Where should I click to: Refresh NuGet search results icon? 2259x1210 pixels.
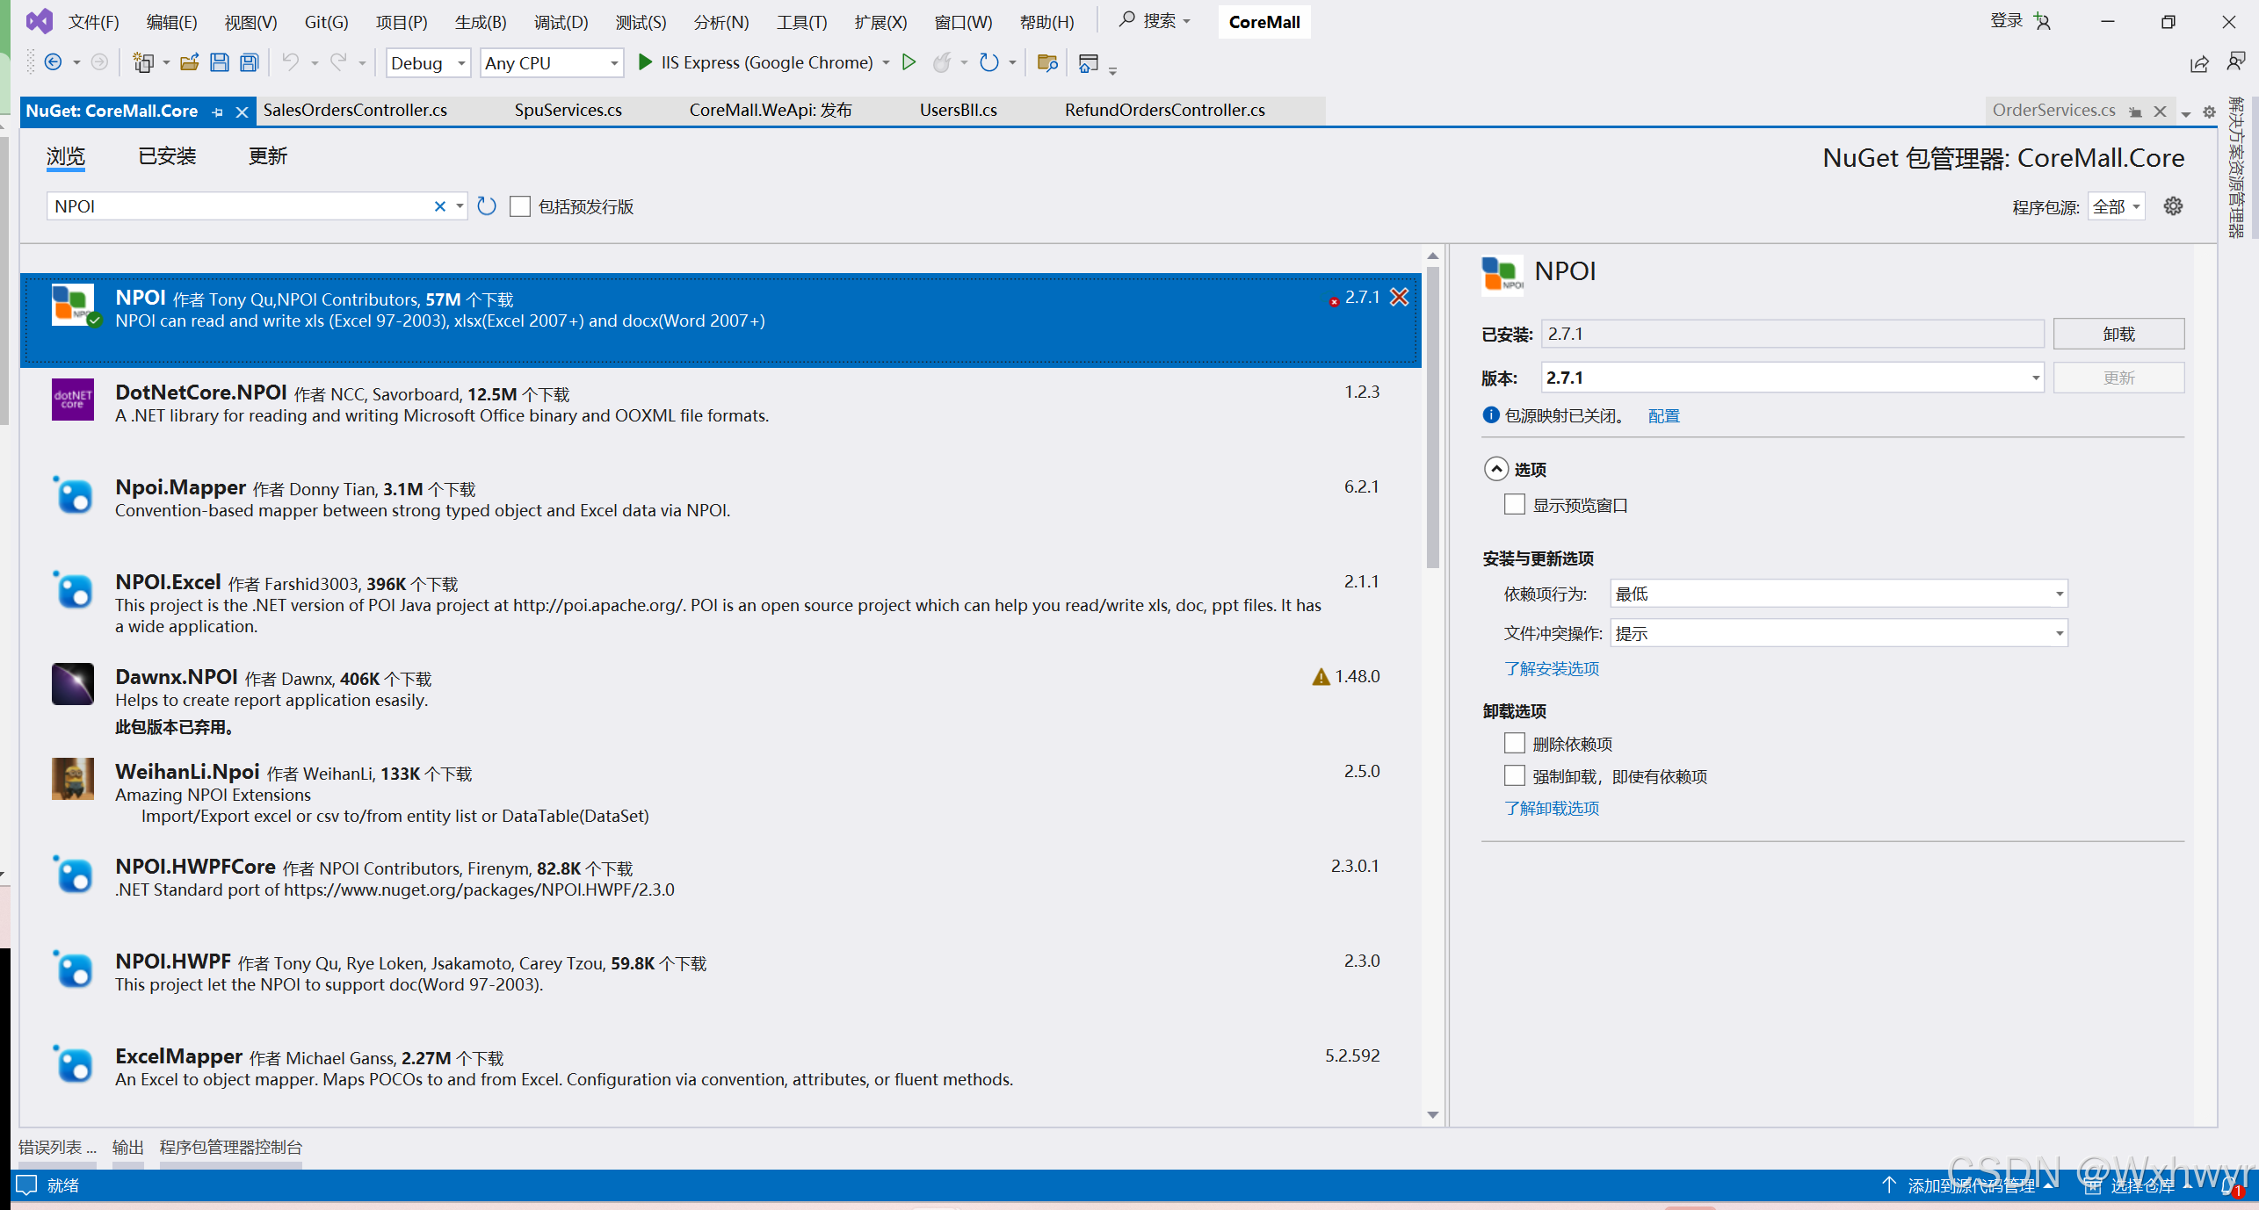tap(487, 206)
